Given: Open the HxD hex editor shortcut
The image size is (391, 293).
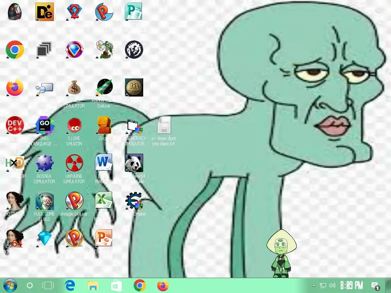Looking at the screenshot, I should coord(15,163).
